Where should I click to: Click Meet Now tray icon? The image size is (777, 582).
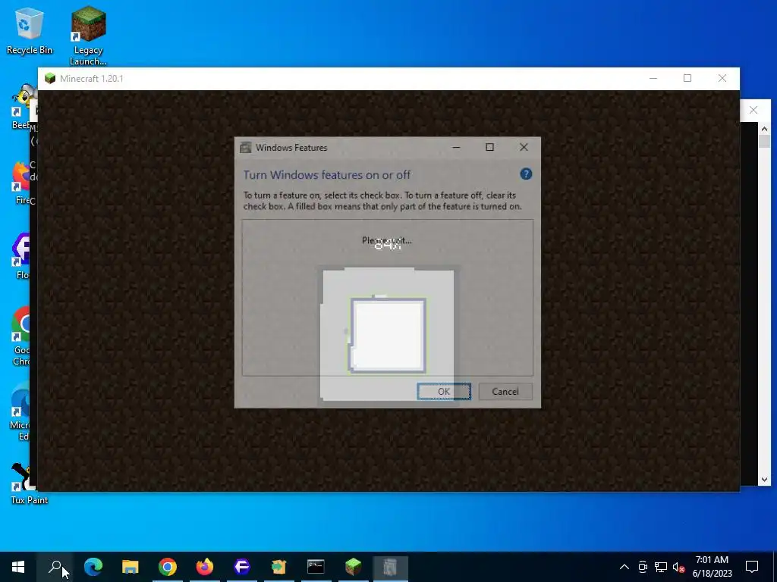coord(643,567)
